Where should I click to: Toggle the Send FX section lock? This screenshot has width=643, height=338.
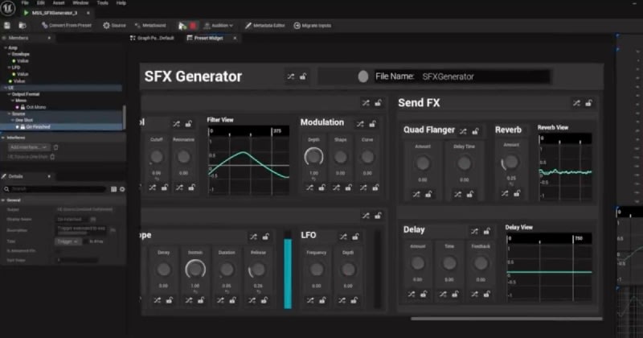pyautogui.click(x=589, y=103)
